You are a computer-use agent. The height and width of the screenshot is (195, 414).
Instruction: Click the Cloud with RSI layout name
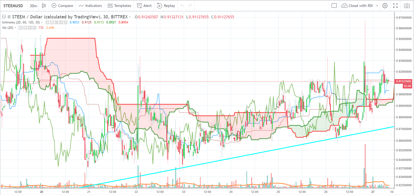coord(361,6)
